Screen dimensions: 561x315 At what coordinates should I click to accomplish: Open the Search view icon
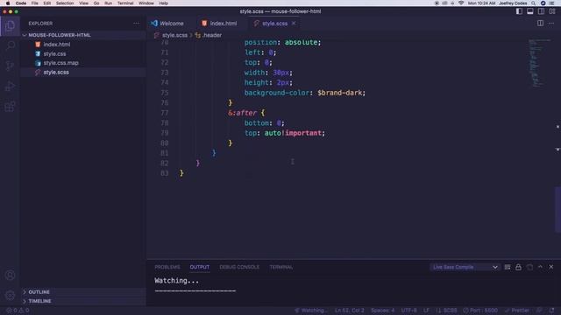[x=10, y=45]
